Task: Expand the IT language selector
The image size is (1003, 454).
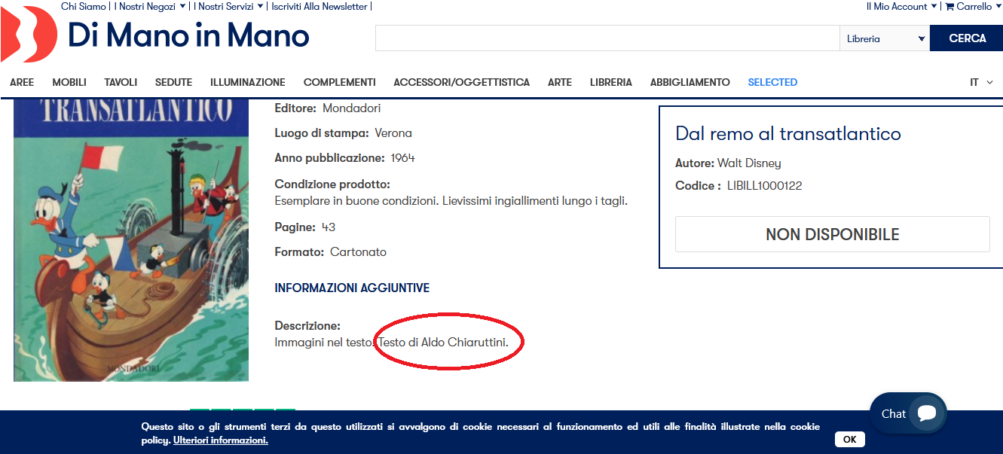Action: coord(981,82)
